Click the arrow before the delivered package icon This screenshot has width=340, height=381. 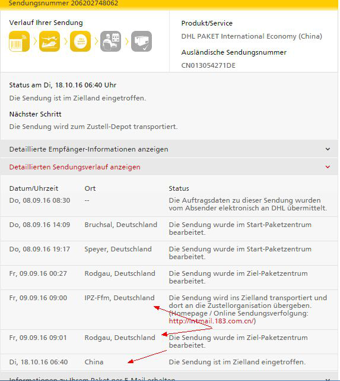(126, 41)
